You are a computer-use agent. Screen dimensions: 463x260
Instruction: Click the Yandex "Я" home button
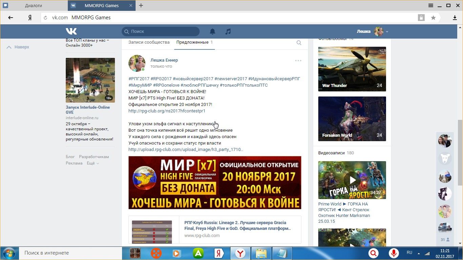30,18
